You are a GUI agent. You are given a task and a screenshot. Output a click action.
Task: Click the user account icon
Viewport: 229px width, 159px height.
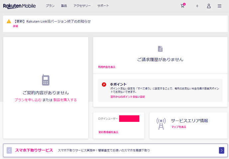209,6
